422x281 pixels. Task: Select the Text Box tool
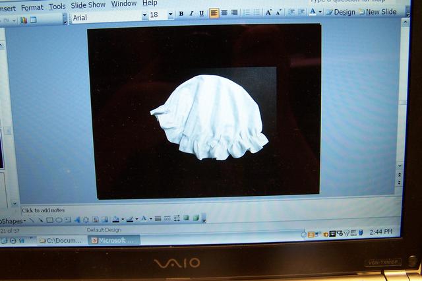[x=68, y=220]
